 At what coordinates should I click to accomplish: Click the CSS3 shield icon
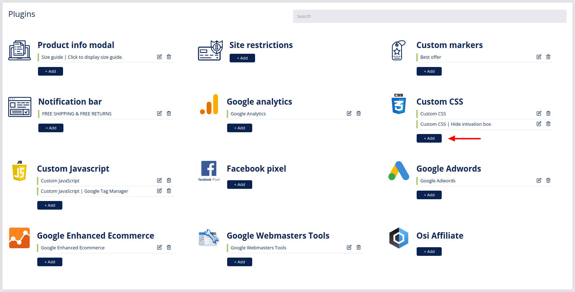tap(399, 104)
